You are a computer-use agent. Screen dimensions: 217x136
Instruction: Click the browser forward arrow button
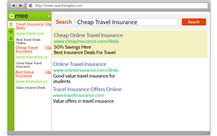click(x=20, y=6)
